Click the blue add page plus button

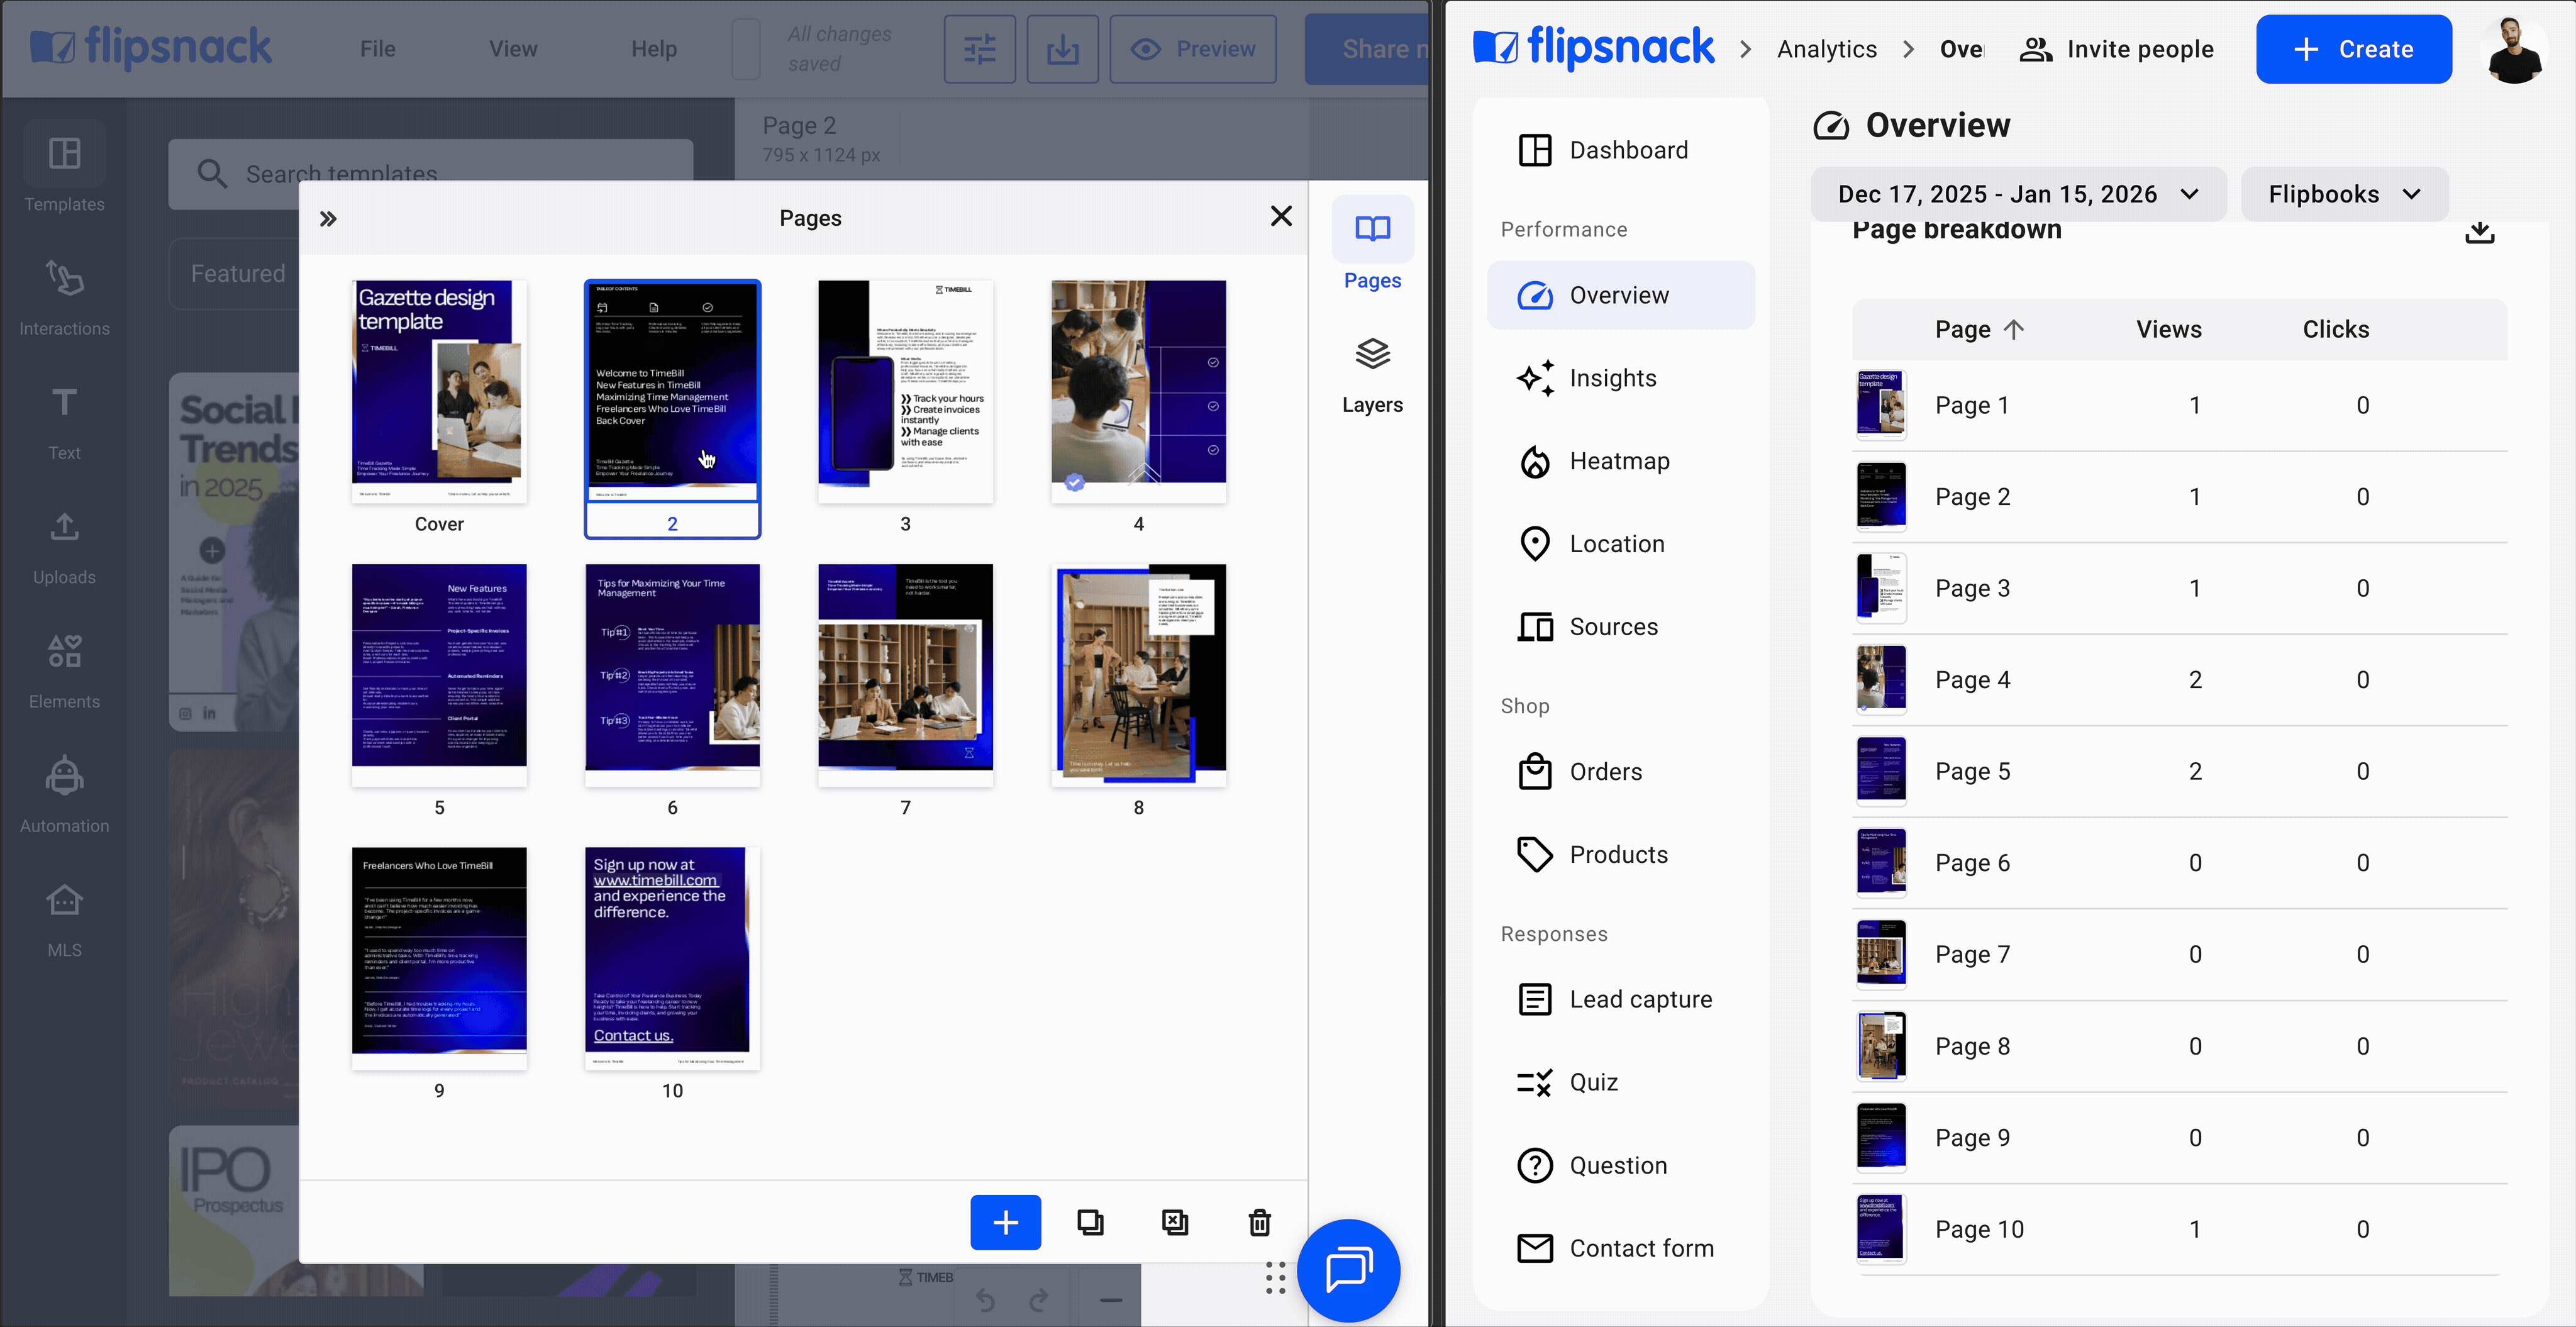coord(1005,1222)
